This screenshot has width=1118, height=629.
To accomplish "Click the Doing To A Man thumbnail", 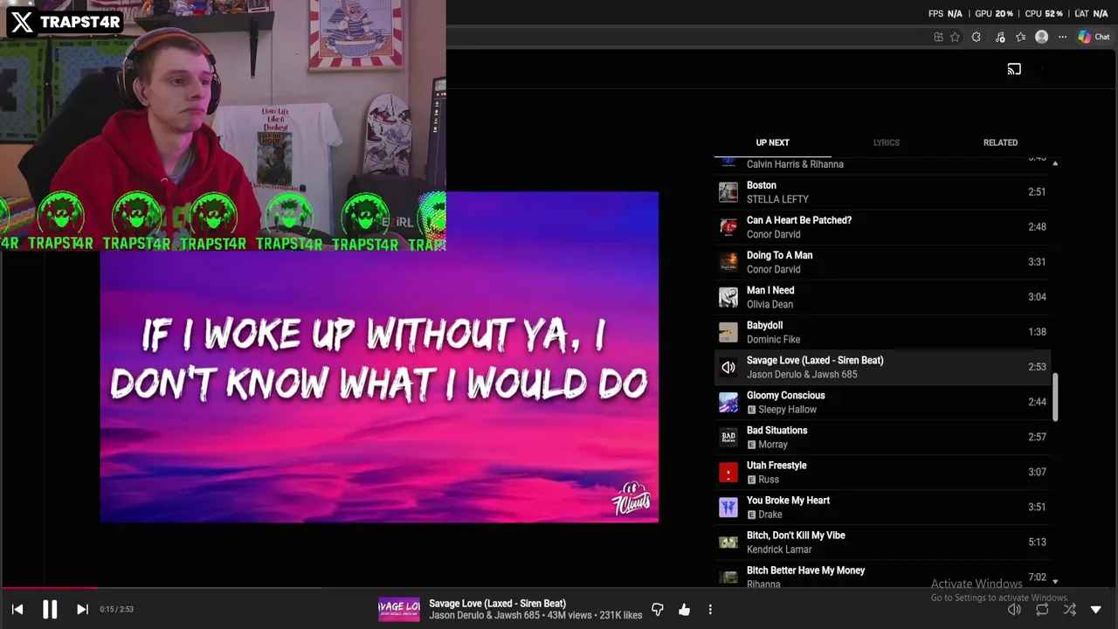I will click(x=728, y=262).
